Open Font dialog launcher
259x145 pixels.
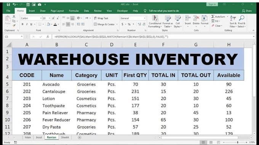click(x=59, y=31)
